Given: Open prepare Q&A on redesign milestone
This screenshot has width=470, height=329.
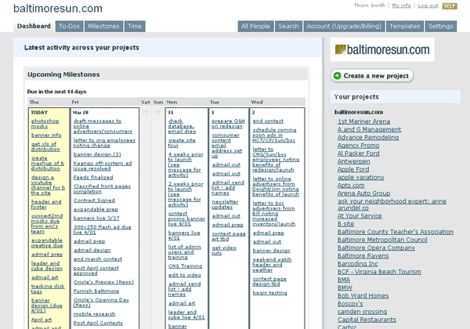Looking at the screenshot, I should pyautogui.click(x=229, y=124).
